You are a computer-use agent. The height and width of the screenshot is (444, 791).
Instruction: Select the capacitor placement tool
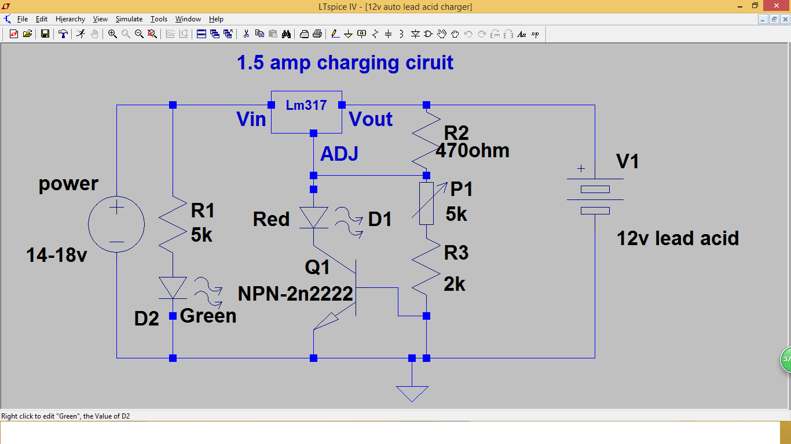coord(388,34)
